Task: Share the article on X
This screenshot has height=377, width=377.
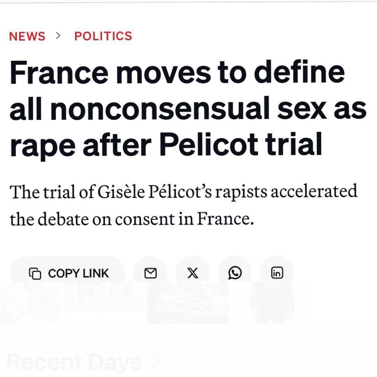Action: tap(193, 273)
